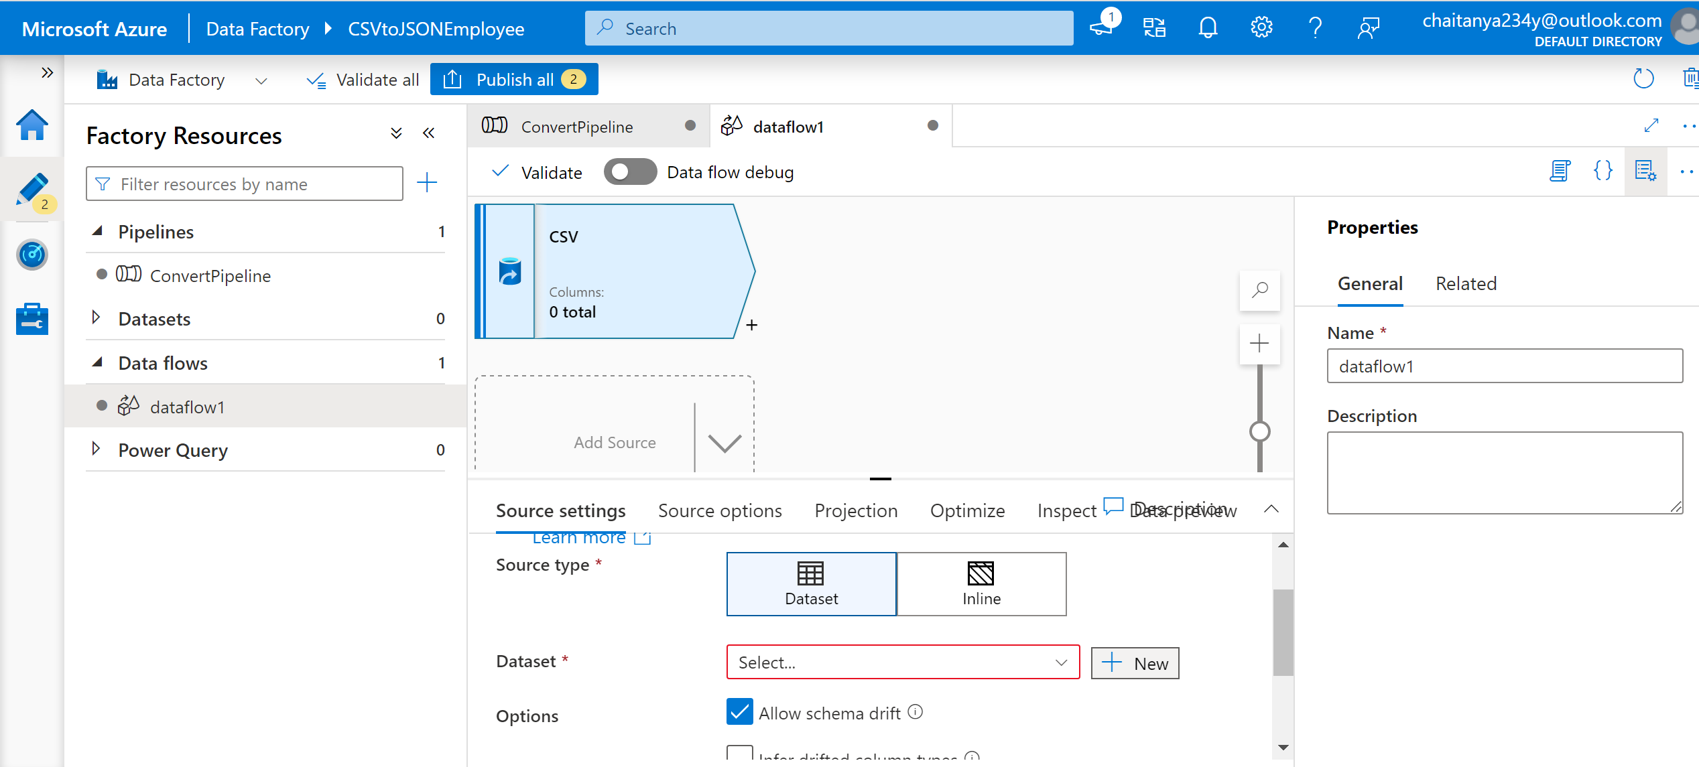
Task: Open the Related properties tab
Action: [x=1466, y=283]
